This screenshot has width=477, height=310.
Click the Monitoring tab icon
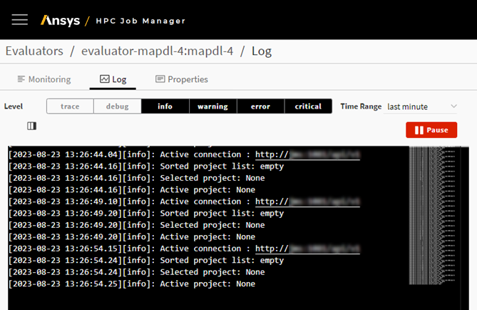coord(21,79)
